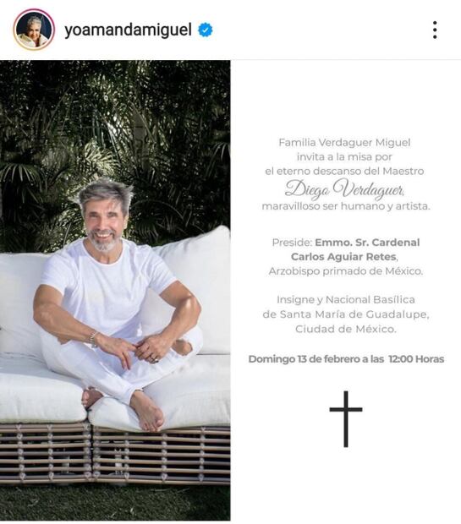The width and height of the screenshot is (461, 524).
Task: Click the palm foliage background in photo
Action: (x=115, y=127)
